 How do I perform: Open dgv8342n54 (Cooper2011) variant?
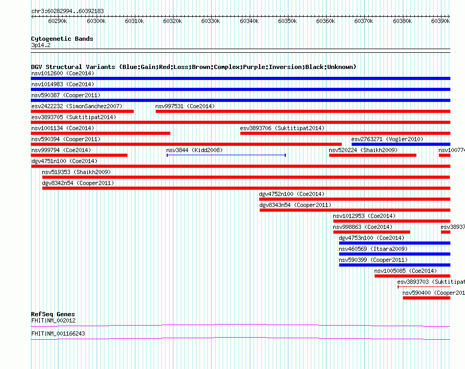[x=78, y=183]
